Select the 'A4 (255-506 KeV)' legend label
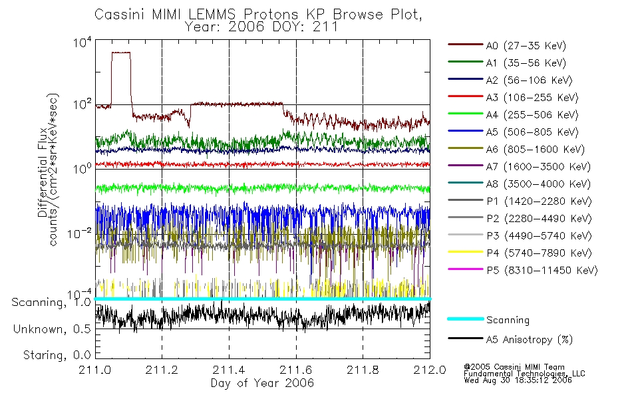Screen dimensions: 632x399 pos(532,115)
